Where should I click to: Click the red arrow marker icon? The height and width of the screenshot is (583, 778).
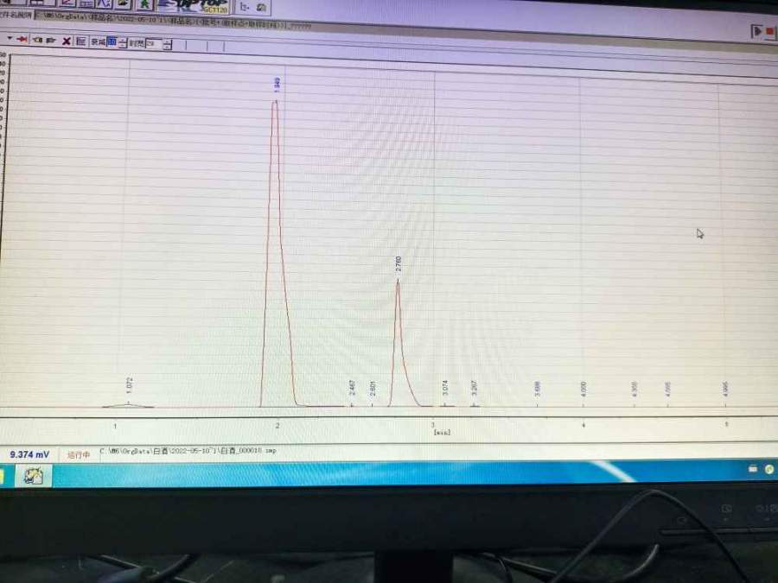22,39
